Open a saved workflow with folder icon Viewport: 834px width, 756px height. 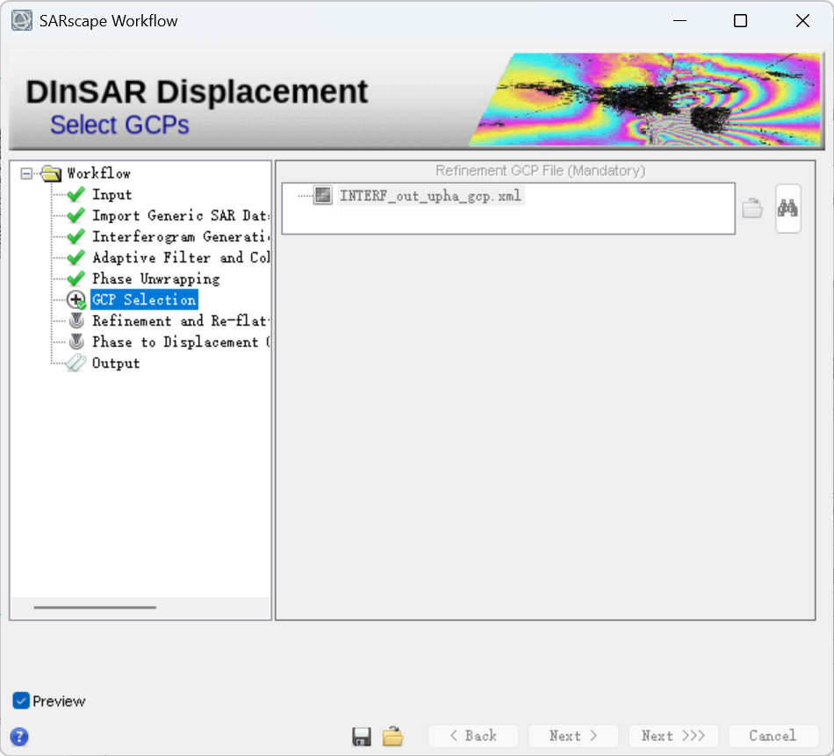click(x=393, y=736)
